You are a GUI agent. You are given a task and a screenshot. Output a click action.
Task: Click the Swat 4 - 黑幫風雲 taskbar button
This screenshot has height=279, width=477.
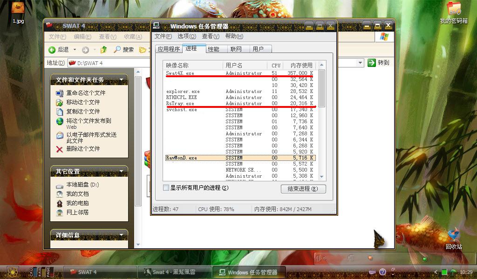click(x=174, y=272)
